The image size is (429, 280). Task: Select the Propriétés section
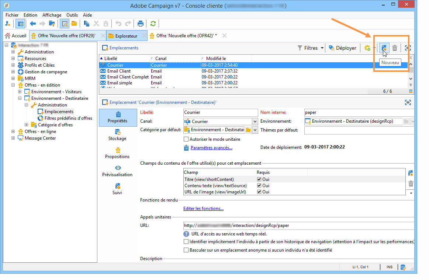[118, 118]
